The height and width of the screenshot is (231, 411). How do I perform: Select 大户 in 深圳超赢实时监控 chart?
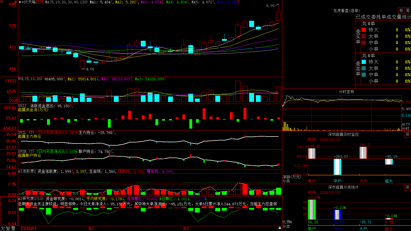[363, 181]
